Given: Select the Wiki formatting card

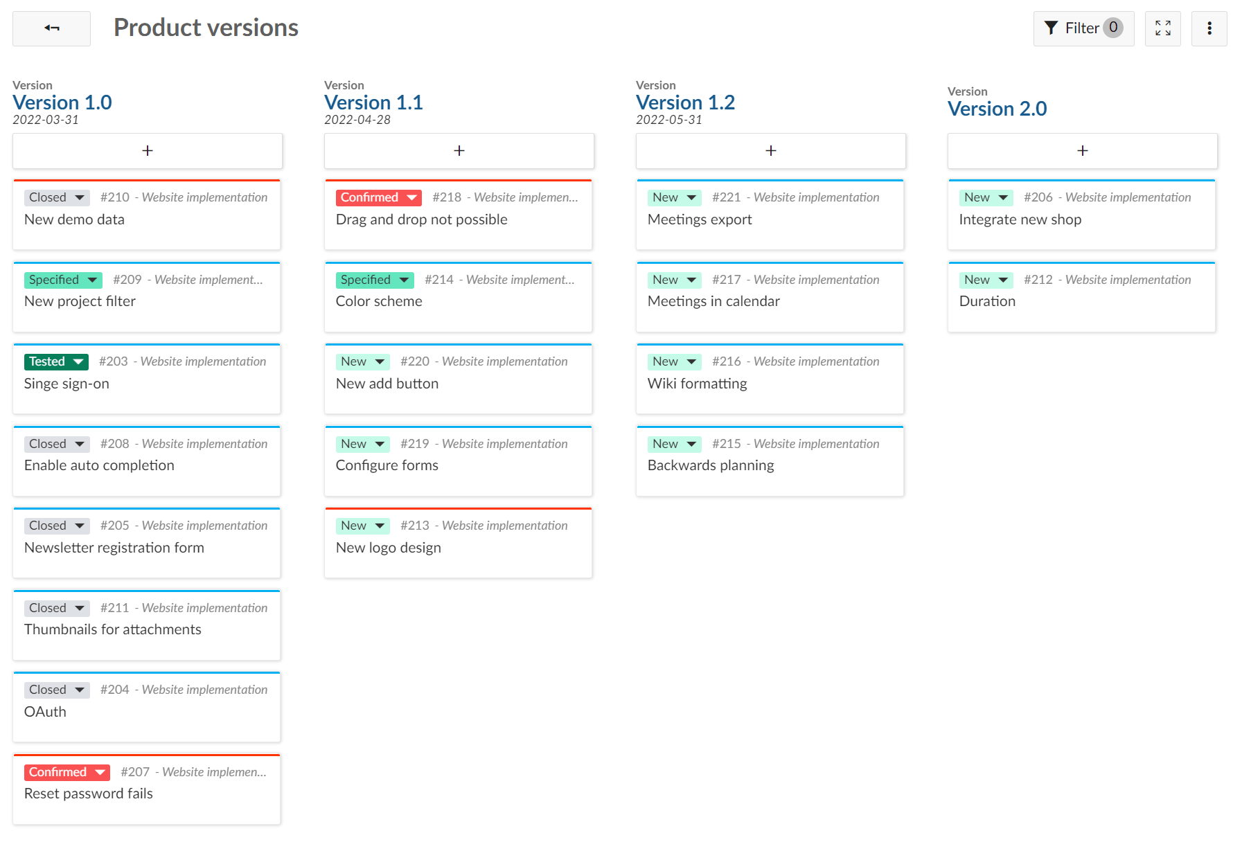Looking at the screenshot, I should click(697, 384).
